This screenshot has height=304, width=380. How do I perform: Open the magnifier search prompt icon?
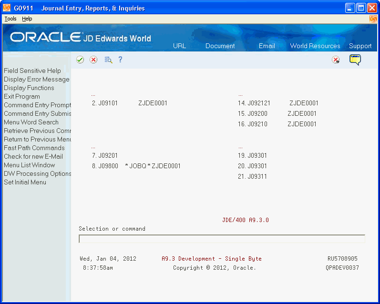click(x=108, y=60)
